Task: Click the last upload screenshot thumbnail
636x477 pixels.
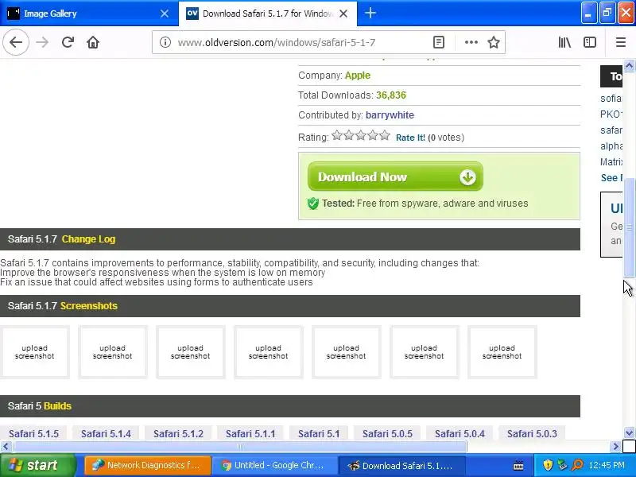Action: [502, 352]
